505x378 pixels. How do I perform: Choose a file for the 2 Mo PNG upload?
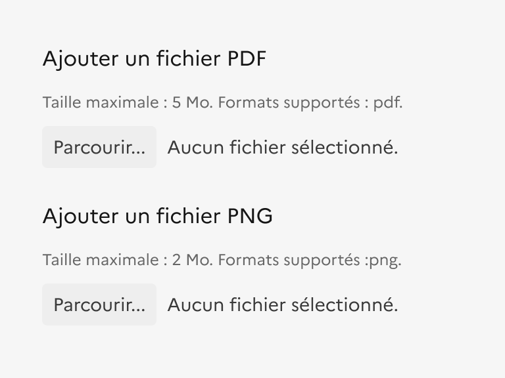pyautogui.click(x=99, y=305)
